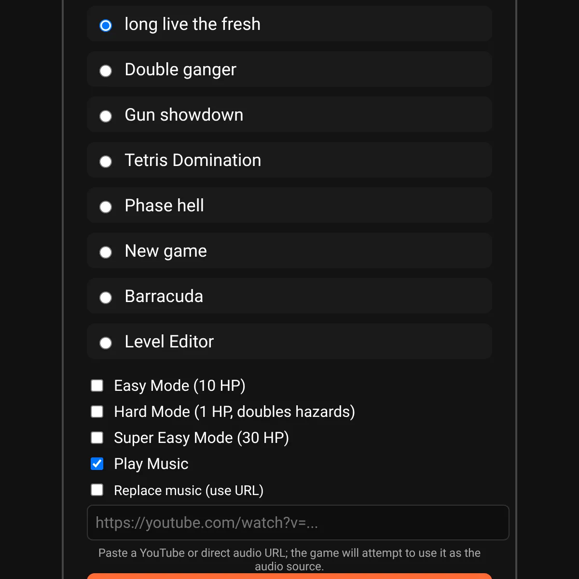Select Gun showdown radio button

click(106, 116)
